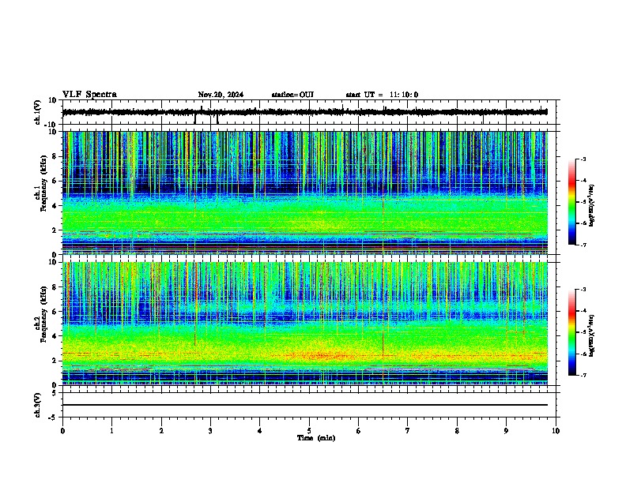626x483 pixels.
Task: Click time axis tick label "3"
Action: [x=210, y=431]
